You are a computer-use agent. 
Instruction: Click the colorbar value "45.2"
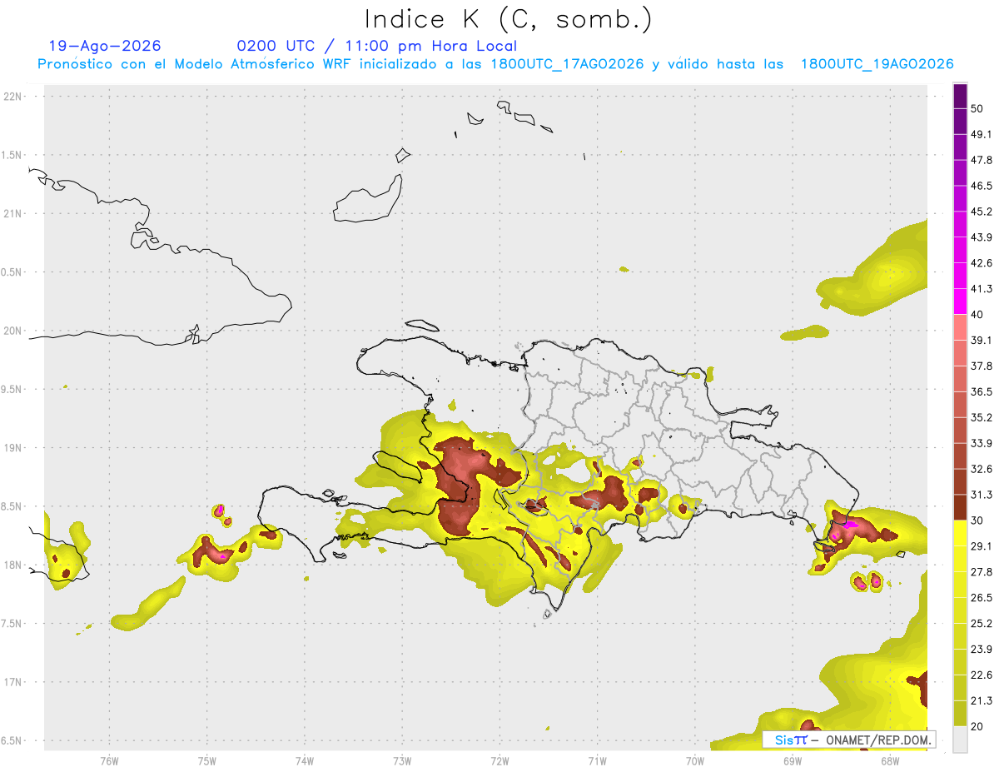pyautogui.click(x=982, y=212)
